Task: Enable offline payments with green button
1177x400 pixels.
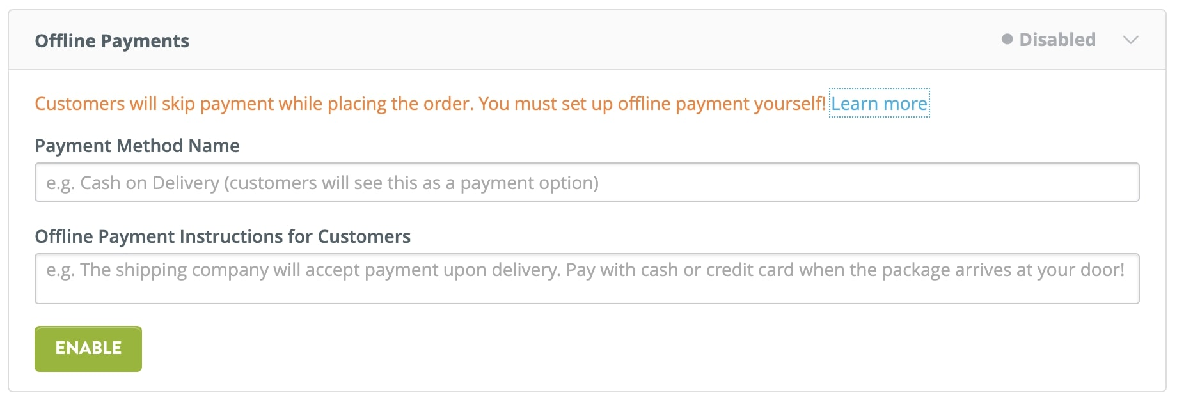Action: click(x=88, y=348)
